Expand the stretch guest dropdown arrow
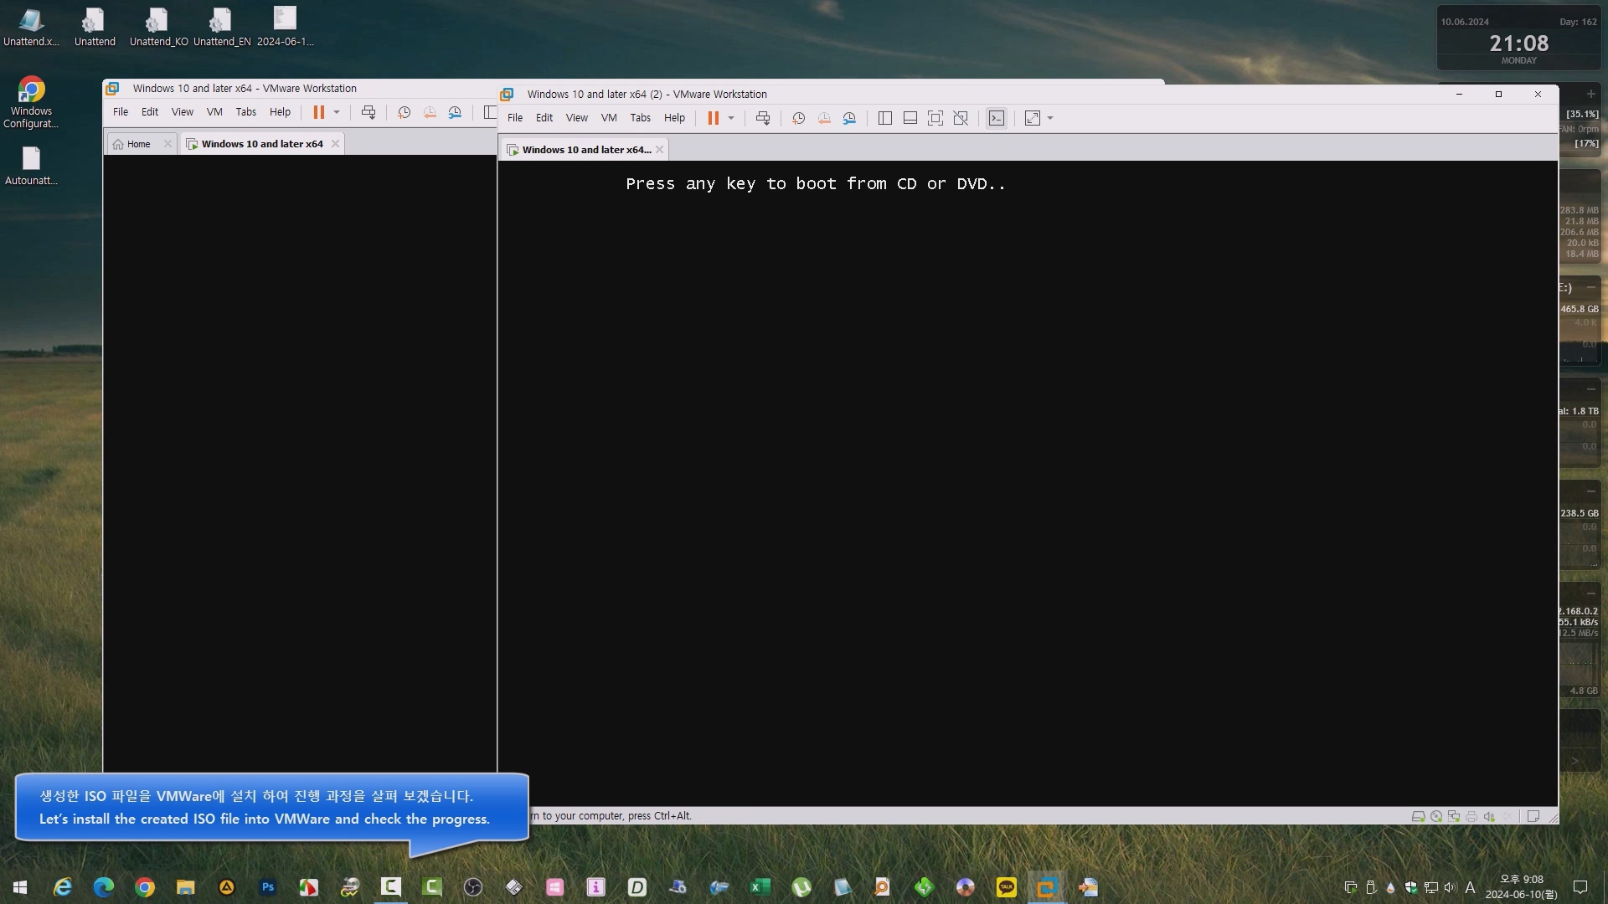The image size is (1608, 904). pyautogui.click(x=1050, y=118)
